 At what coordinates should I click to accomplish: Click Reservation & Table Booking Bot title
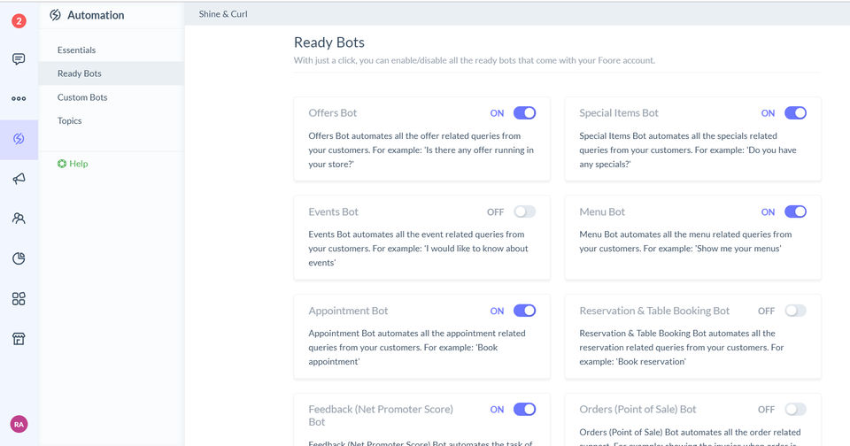click(654, 311)
